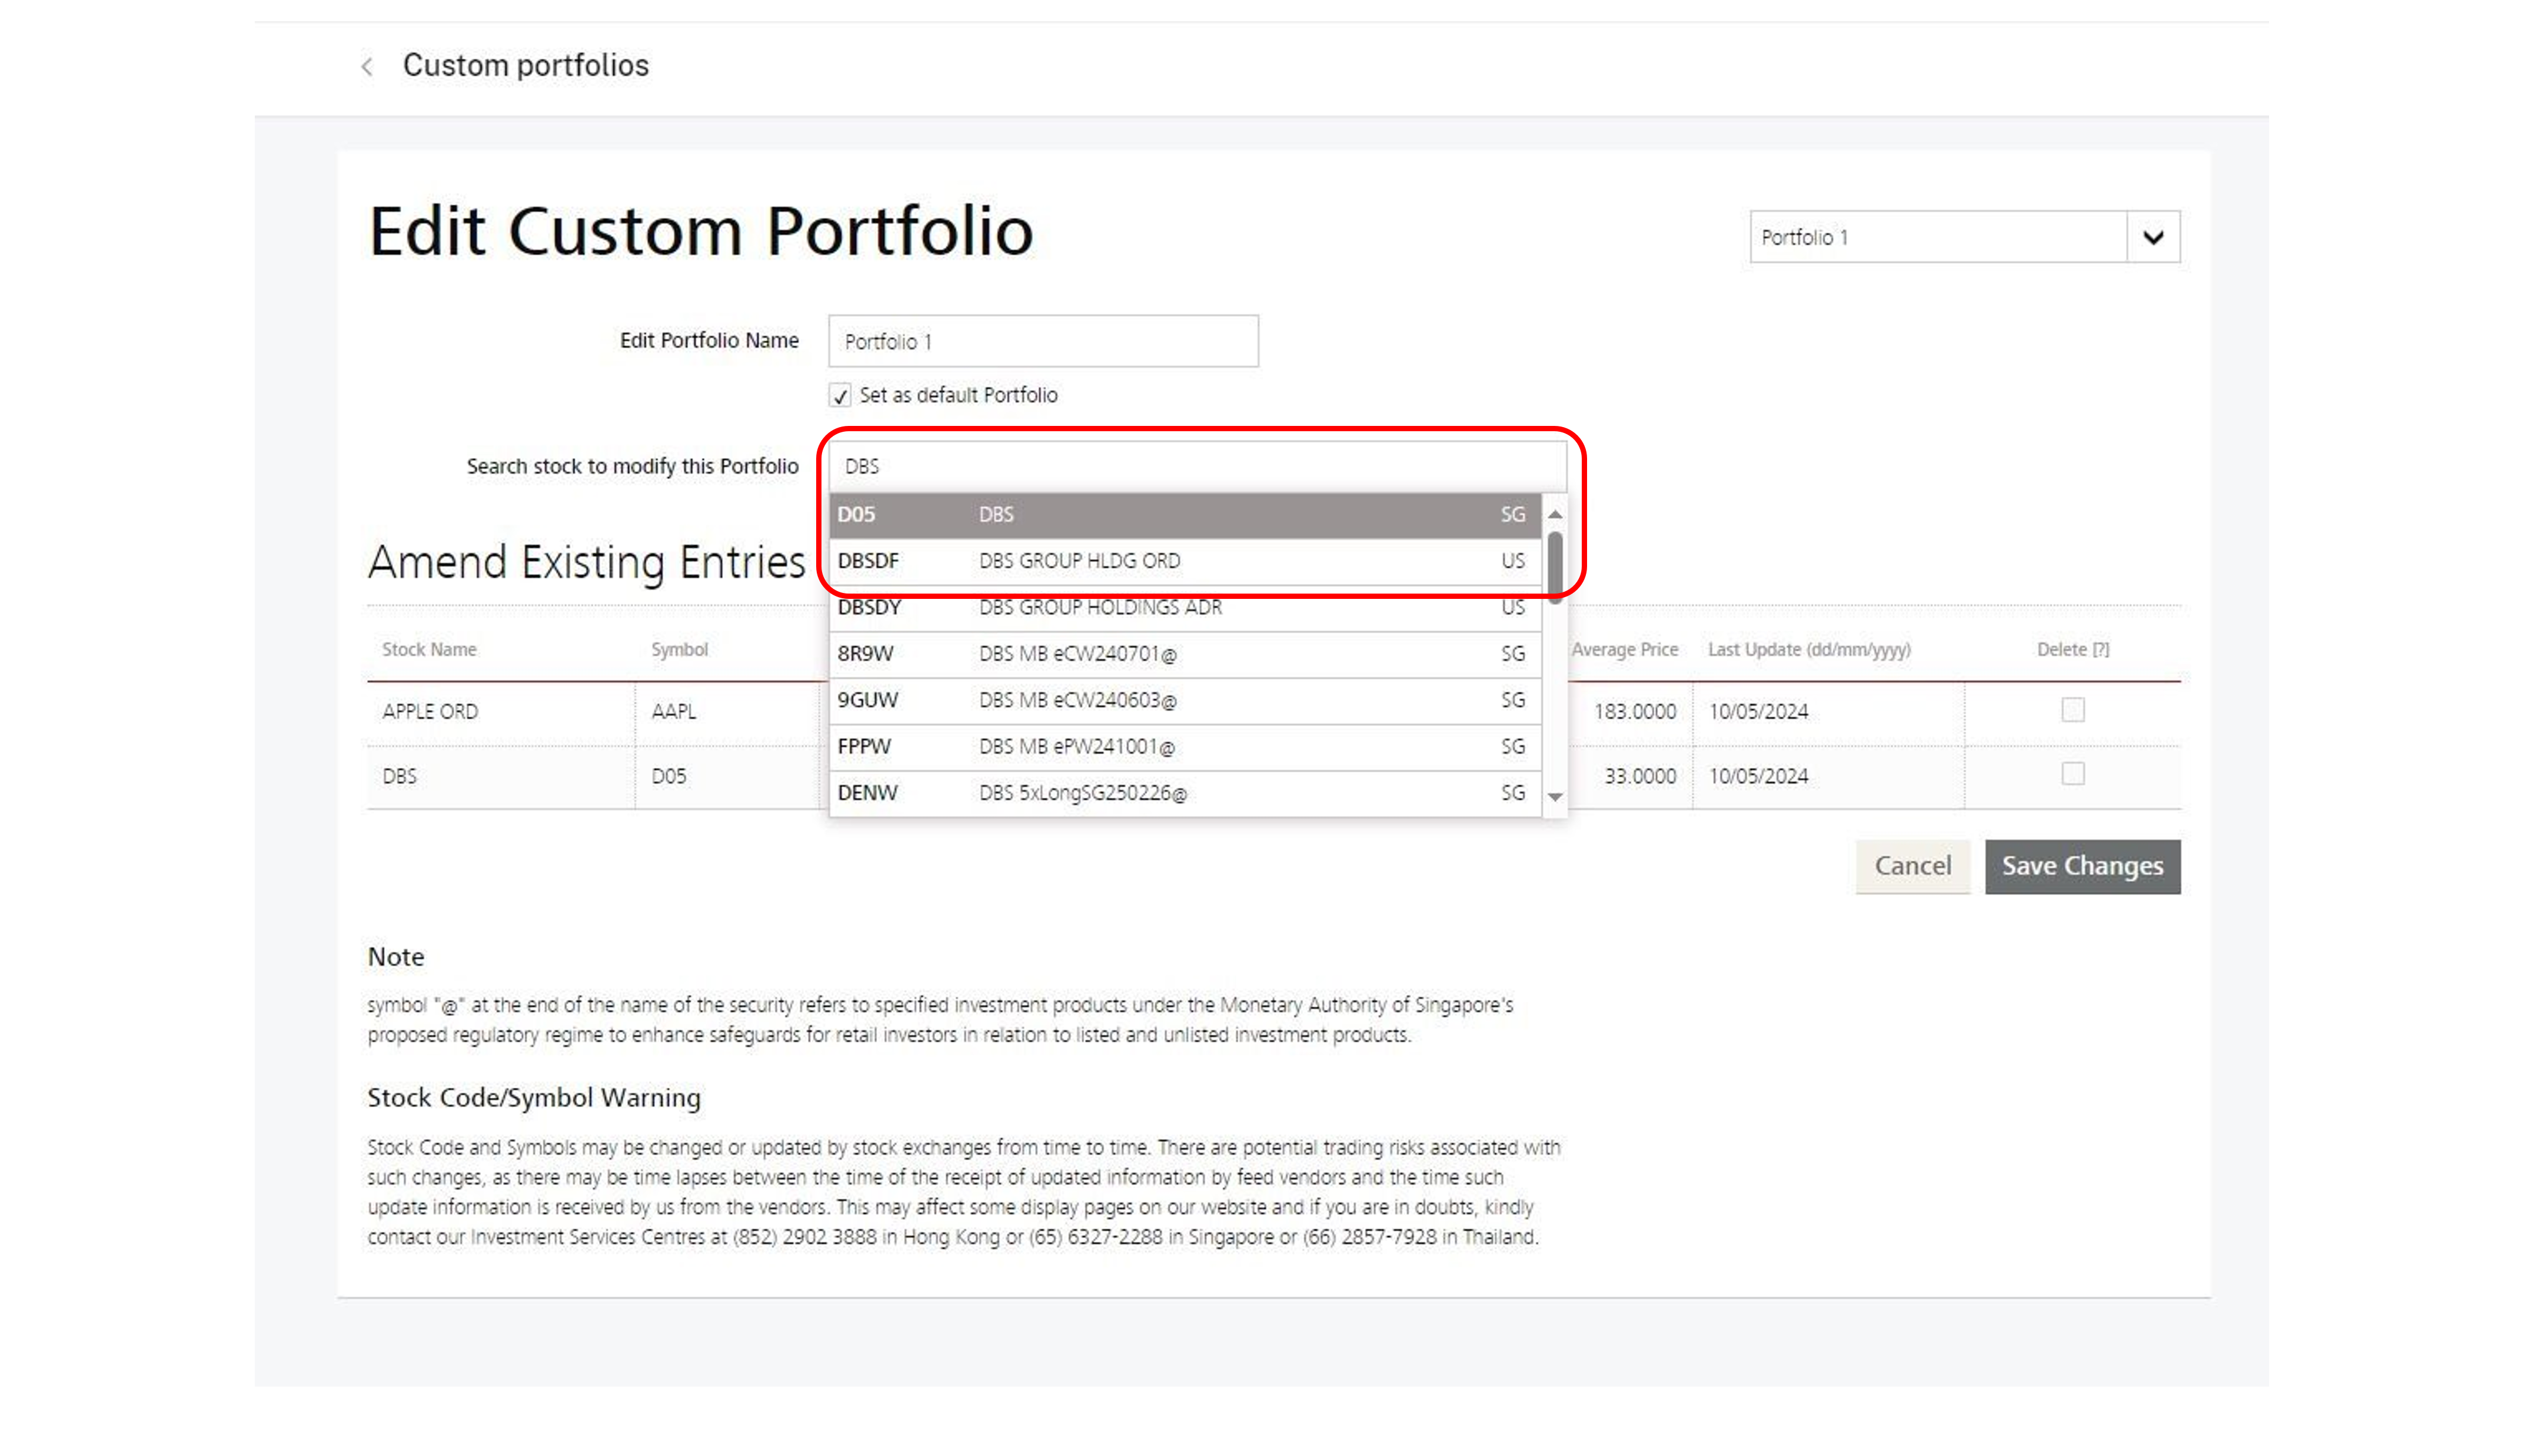The image size is (2528, 1456).
Task: Select DENW DBS 5xLongSG250226 suggestion
Action: (x=1184, y=793)
